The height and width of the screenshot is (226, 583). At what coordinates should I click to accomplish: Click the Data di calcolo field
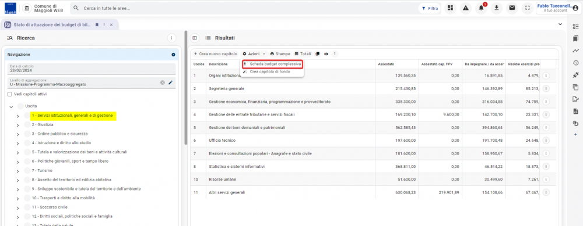[92, 69]
